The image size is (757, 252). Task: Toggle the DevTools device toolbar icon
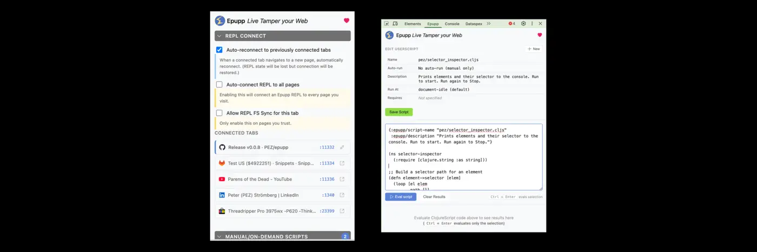[395, 24]
